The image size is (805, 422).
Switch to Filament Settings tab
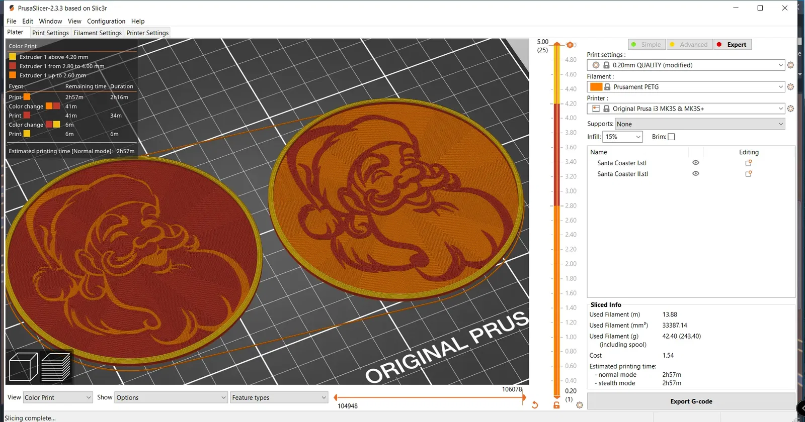(x=98, y=33)
